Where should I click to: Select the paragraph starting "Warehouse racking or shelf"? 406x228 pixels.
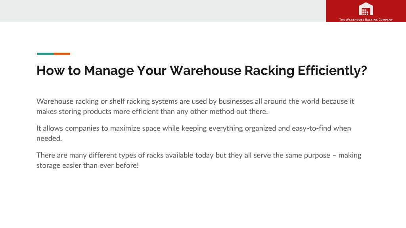[x=195, y=106]
